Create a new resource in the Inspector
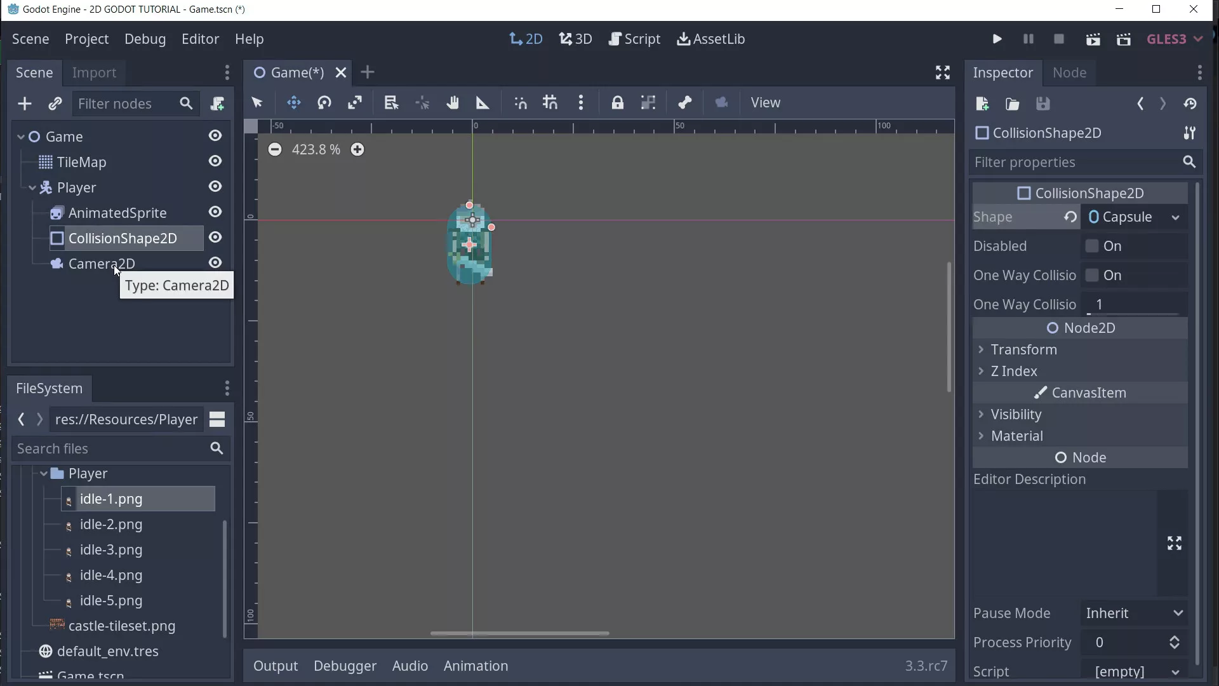 982,104
